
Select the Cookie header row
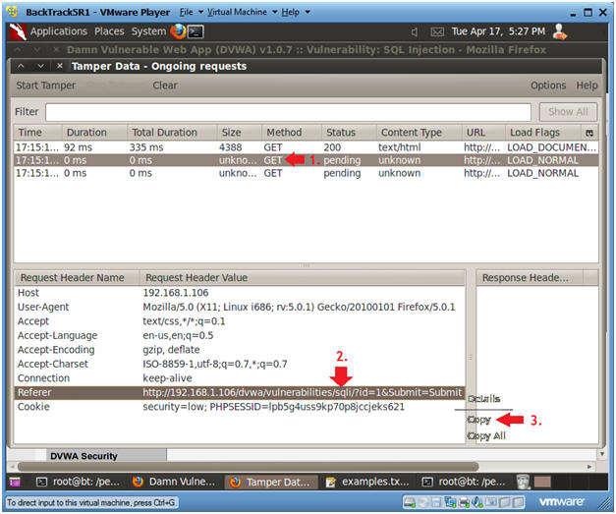click(x=240, y=407)
